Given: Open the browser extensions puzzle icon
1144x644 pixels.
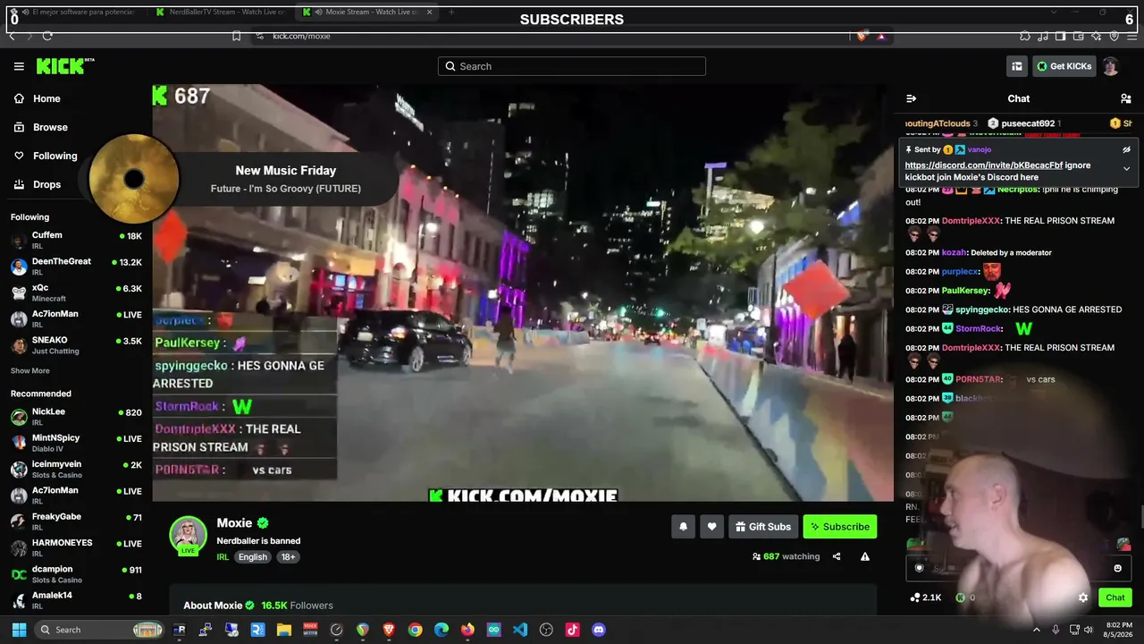Looking at the screenshot, I should coord(1025,36).
